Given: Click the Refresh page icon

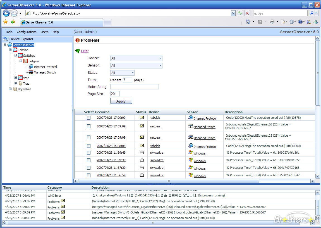Looking at the screenshot, I should 240,13.
